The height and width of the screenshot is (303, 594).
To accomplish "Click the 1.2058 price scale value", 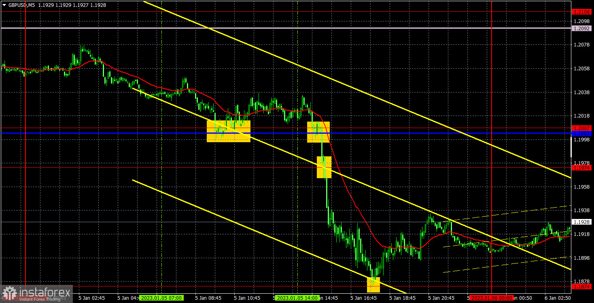I will click(581, 69).
